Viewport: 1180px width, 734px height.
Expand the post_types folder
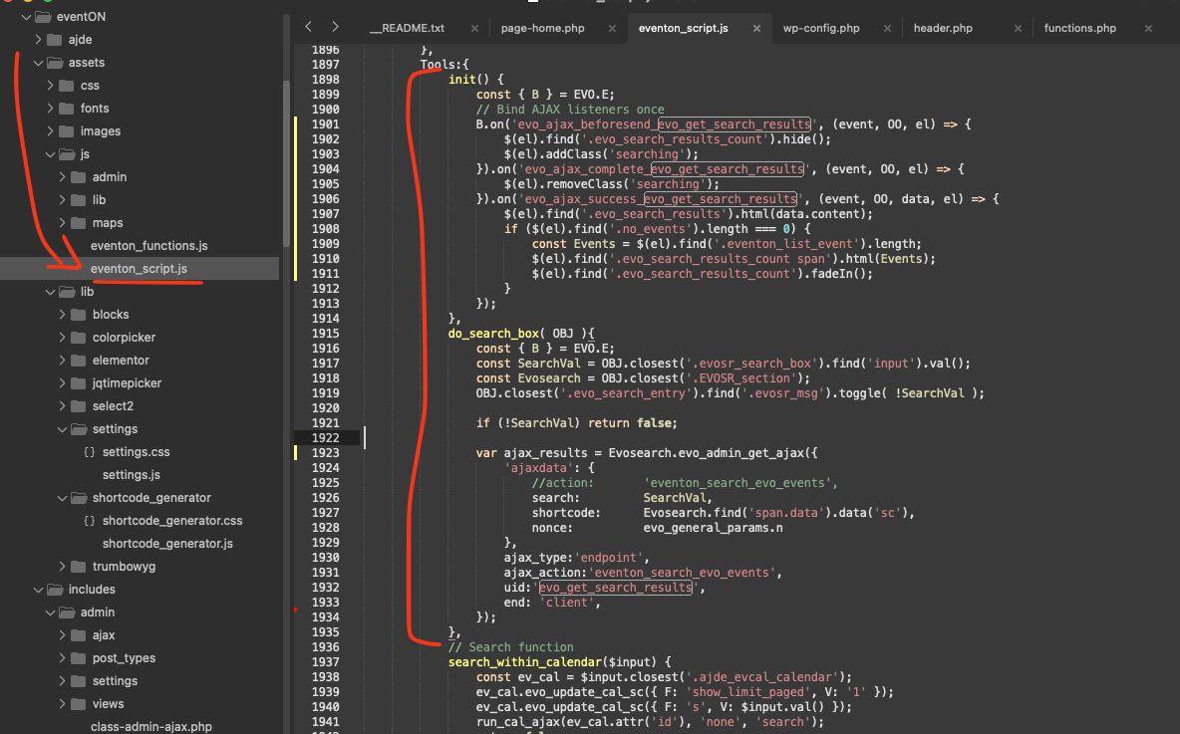click(x=62, y=658)
